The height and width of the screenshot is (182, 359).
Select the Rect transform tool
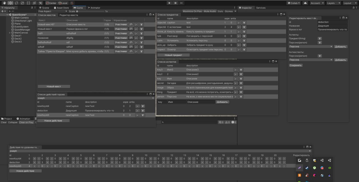[x=28, y=3]
